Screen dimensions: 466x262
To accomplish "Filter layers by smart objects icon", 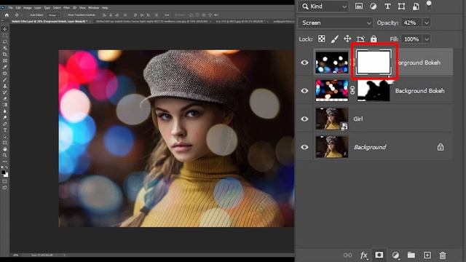I will click(x=416, y=7).
